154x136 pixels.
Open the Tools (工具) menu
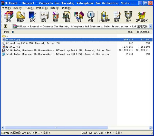29,8
